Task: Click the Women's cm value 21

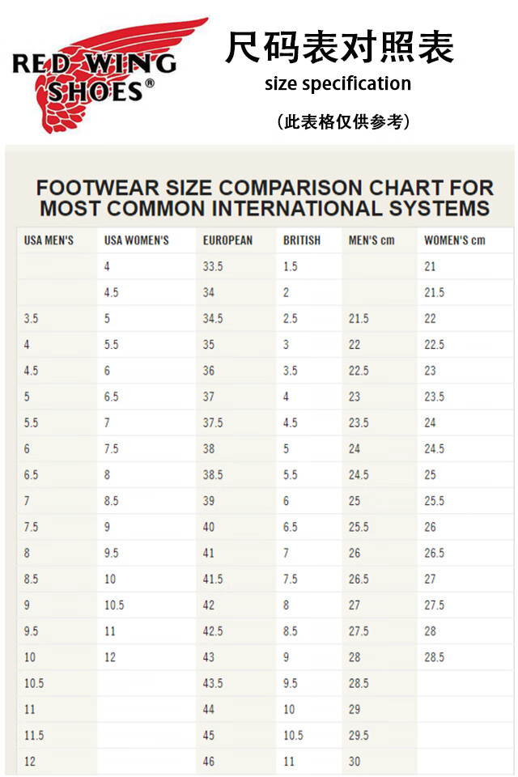Action: click(x=430, y=266)
